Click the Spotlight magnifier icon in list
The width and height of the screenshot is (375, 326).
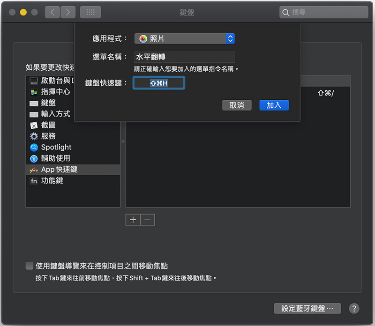click(34, 148)
